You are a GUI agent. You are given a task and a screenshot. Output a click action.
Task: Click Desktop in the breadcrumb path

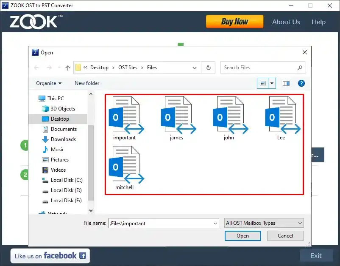99,68
